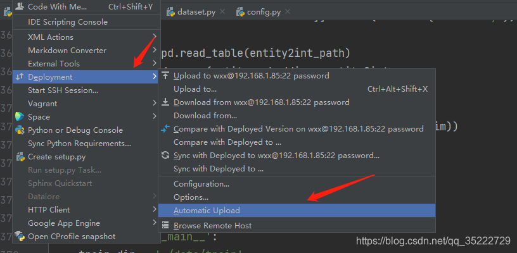Click the download arrow icon beside Download from wxx
This screenshot has width=517, height=253.
tap(165, 102)
